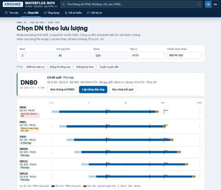221x190 pixels.
Task: Open the Đơn vị unit dropdown
Action: coord(148,55)
